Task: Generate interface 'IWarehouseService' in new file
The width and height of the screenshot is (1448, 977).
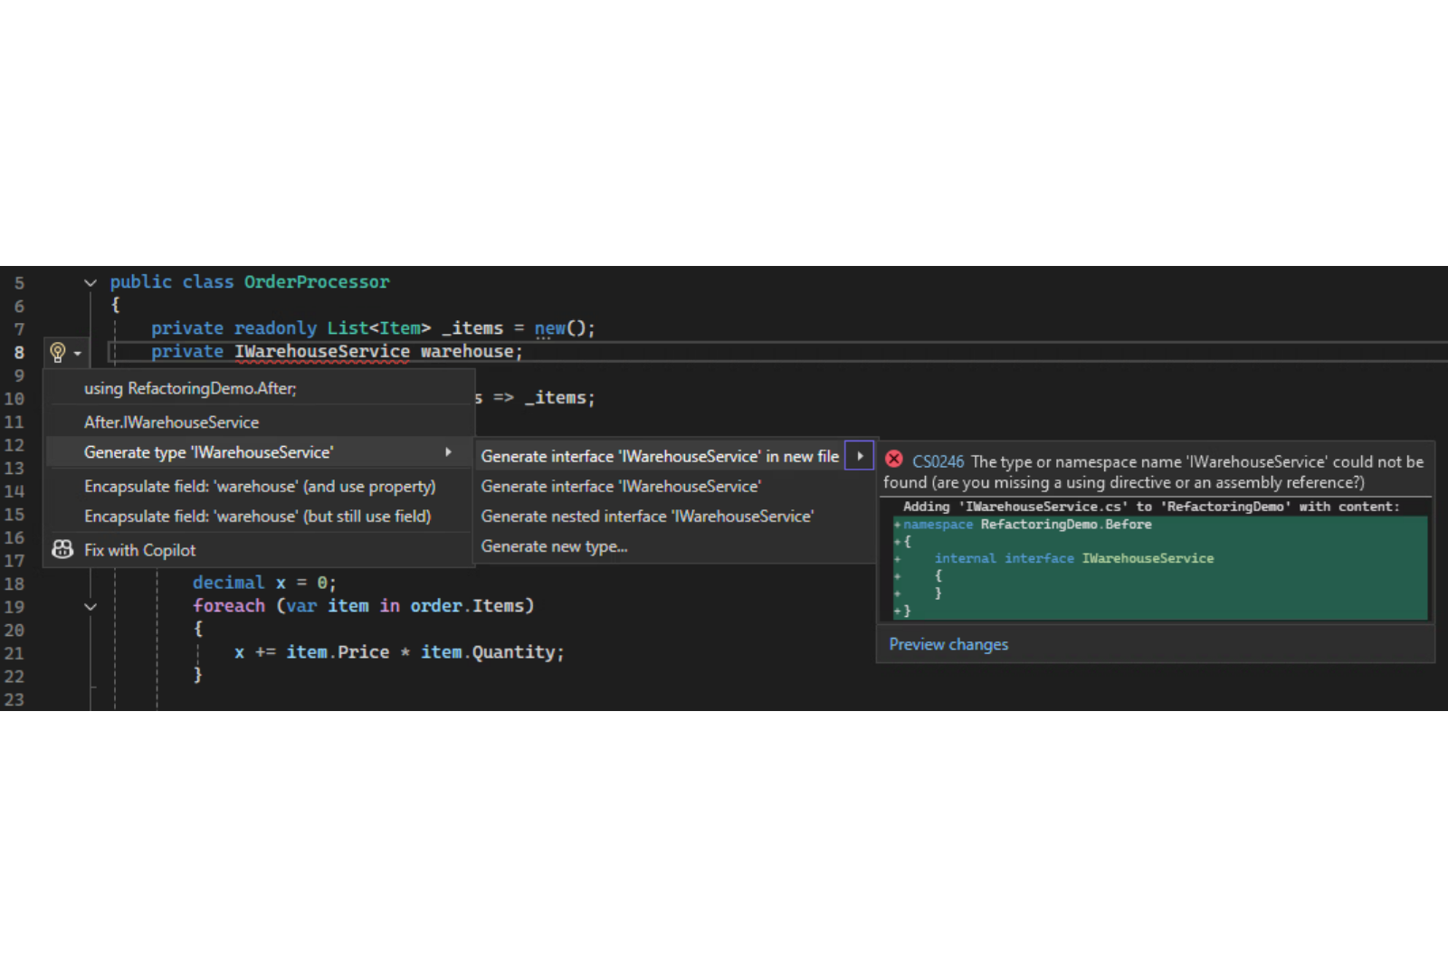Action: [659, 457]
